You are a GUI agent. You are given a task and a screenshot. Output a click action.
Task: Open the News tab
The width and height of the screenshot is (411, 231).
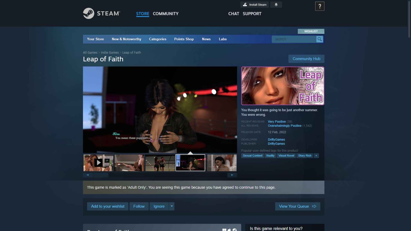click(x=206, y=39)
